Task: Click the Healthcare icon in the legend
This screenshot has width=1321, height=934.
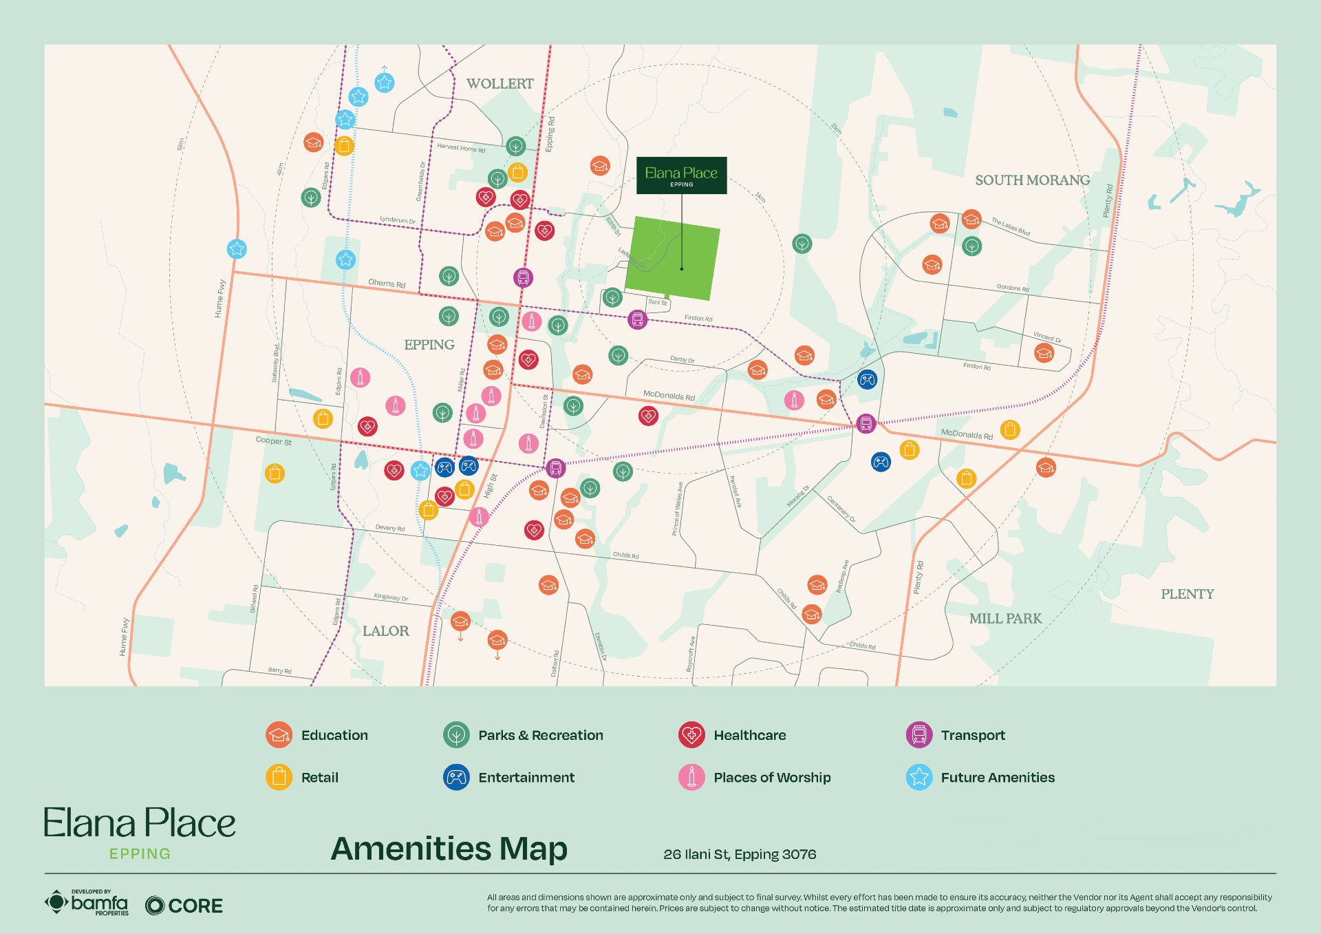Action: point(691,735)
